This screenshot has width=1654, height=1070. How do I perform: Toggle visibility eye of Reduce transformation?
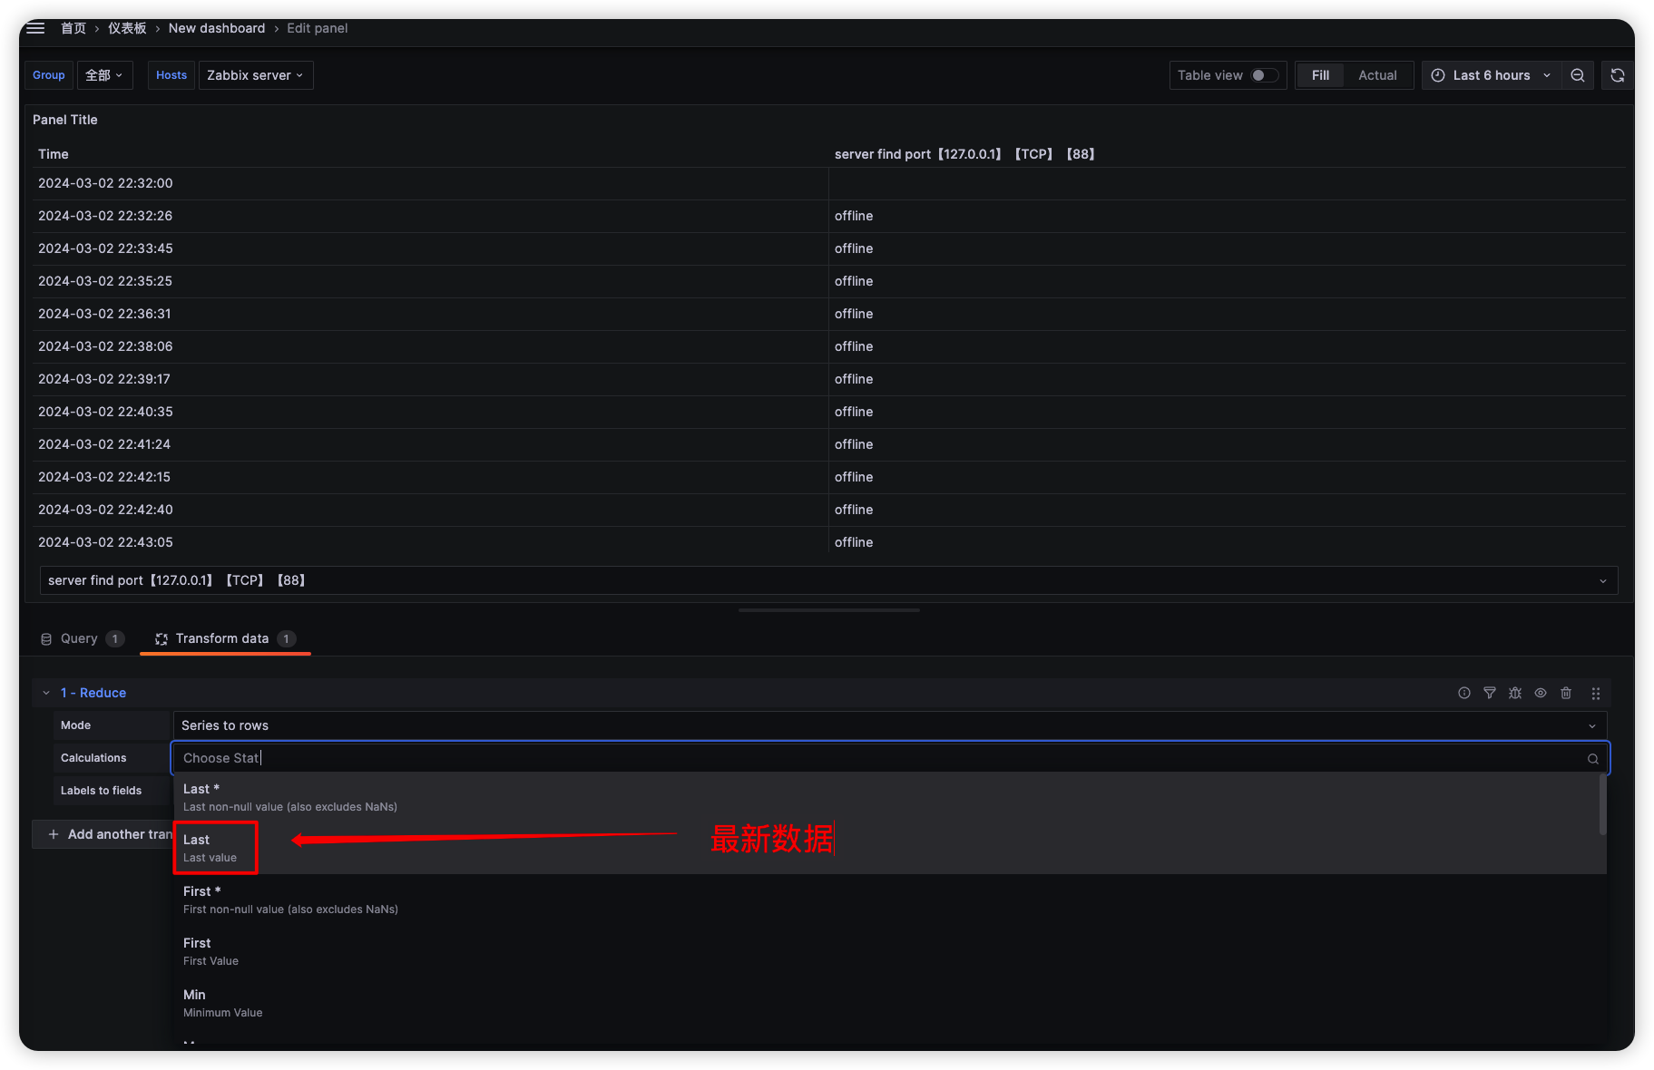coord(1541,693)
